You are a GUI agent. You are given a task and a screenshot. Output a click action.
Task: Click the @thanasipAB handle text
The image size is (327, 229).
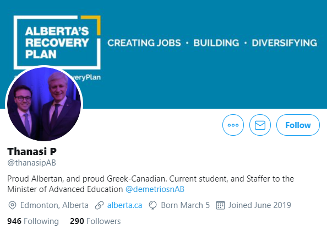(x=32, y=163)
